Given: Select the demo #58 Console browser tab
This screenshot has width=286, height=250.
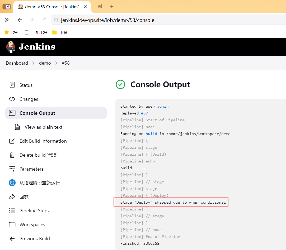Looking at the screenshot, I should (x=52, y=7).
